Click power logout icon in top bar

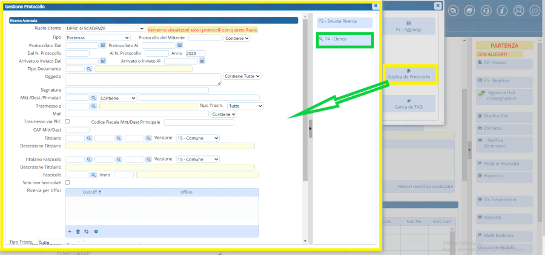point(534,10)
